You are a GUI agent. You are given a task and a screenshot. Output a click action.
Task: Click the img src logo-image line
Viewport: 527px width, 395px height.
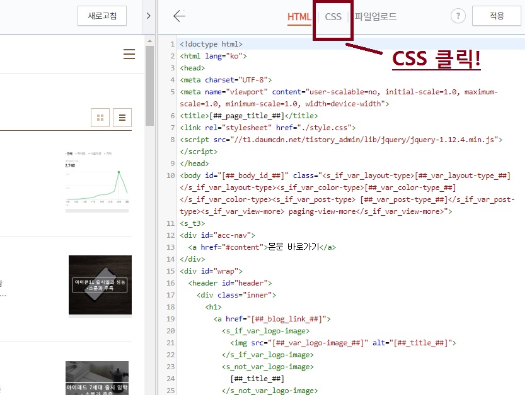click(343, 343)
